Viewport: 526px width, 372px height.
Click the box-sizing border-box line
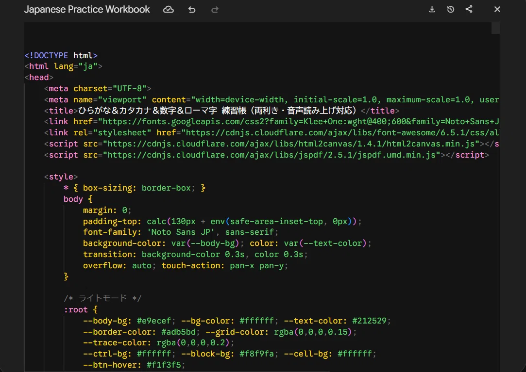[x=135, y=188]
